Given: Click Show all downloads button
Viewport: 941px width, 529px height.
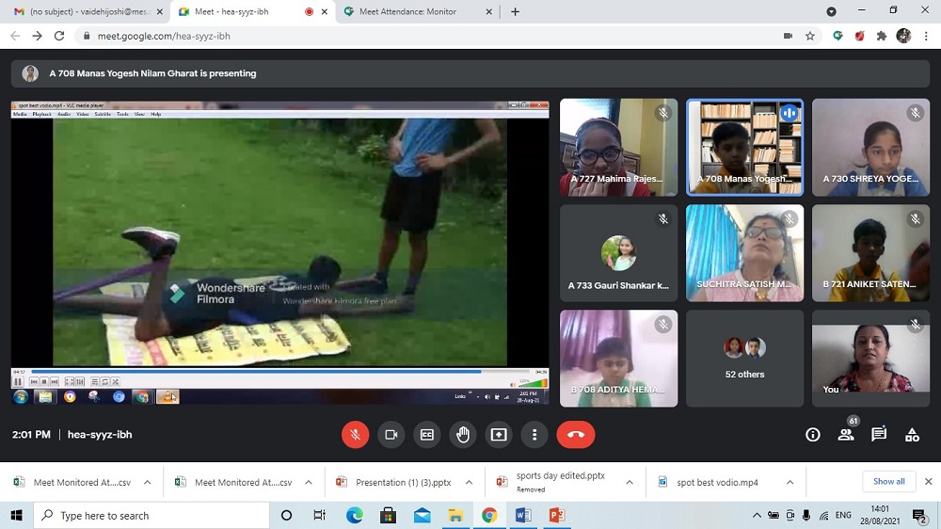Looking at the screenshot, I should pos(888,481).
